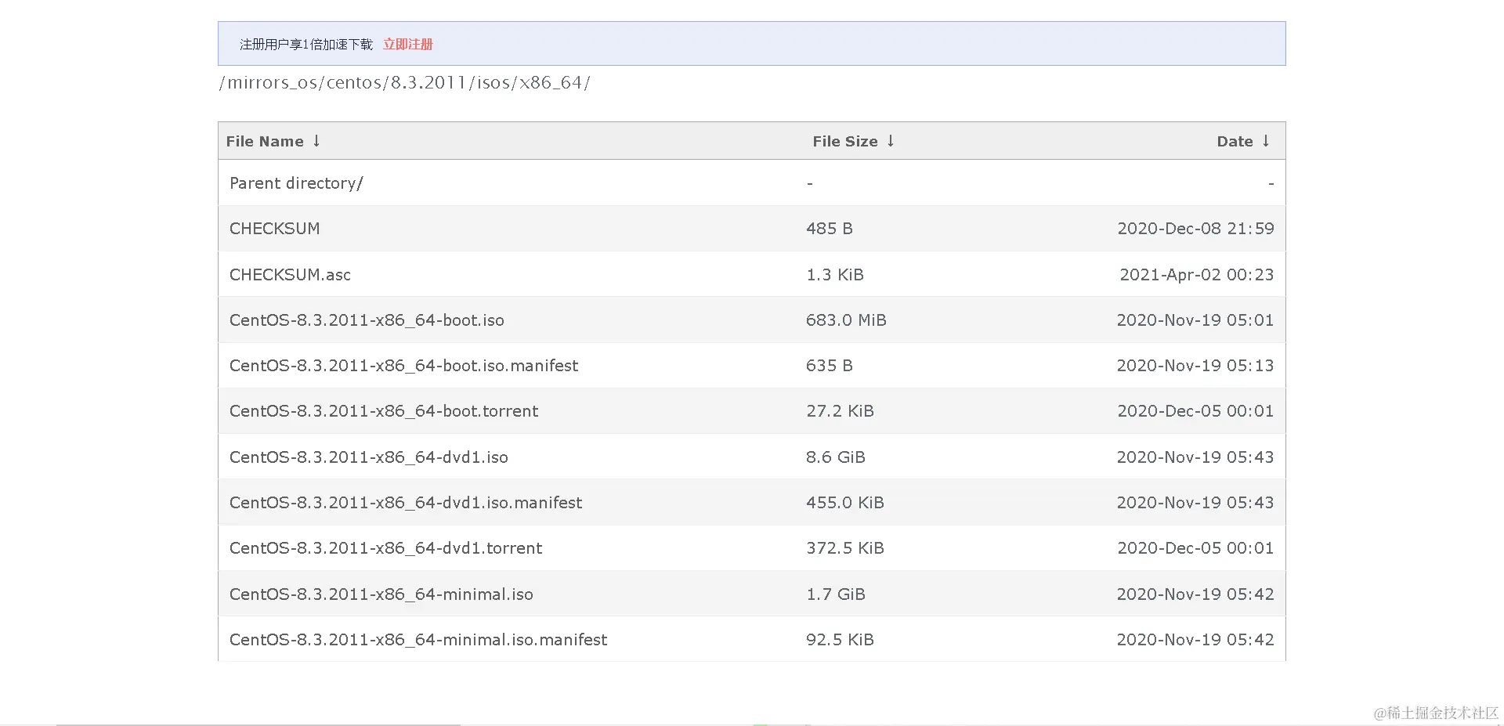Click the 485 B size value
The width and height of the screenshot is (1504, 726).
(x=830, y=229)
